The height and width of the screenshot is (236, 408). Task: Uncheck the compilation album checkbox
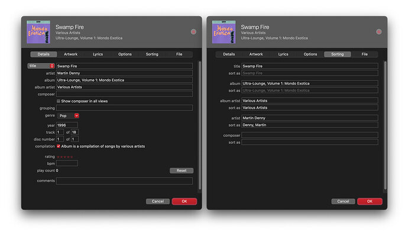(x=59, y=146)
